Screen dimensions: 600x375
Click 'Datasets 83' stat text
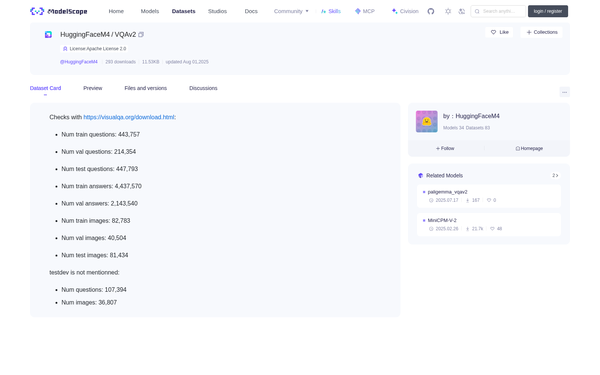tap(478, 128)
